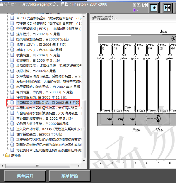The width and height of the screenshot is (176, 183).
Task: Open 驻车辅助装置，自2002年5月起
Action: pyautogui.click(x=39, y=134)
